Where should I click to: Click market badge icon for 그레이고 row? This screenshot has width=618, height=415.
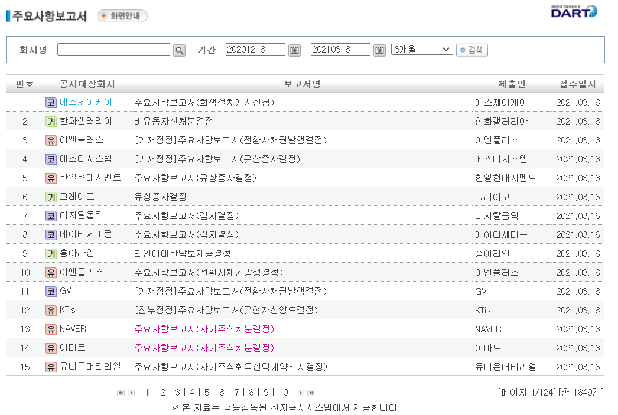pos(51,197)
